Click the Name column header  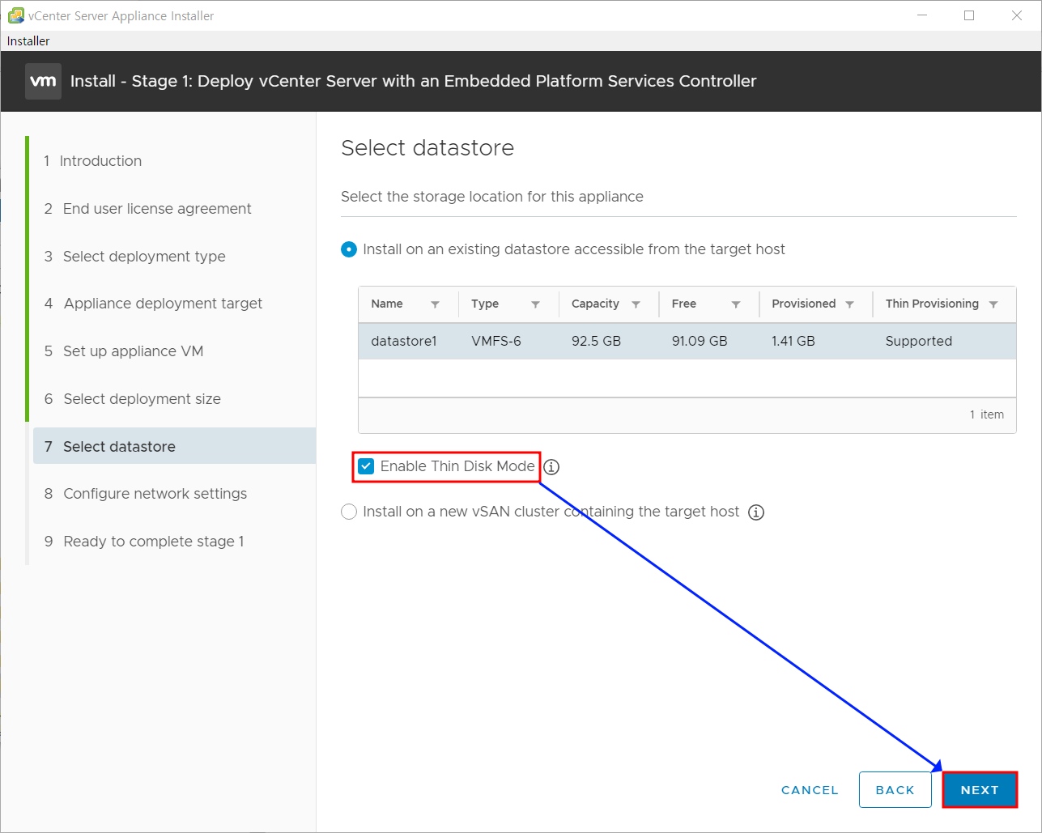(x=387, y=304)
